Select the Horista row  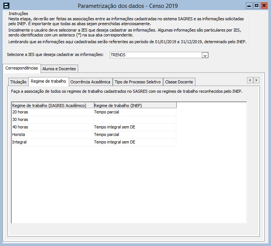coord(94,134)
